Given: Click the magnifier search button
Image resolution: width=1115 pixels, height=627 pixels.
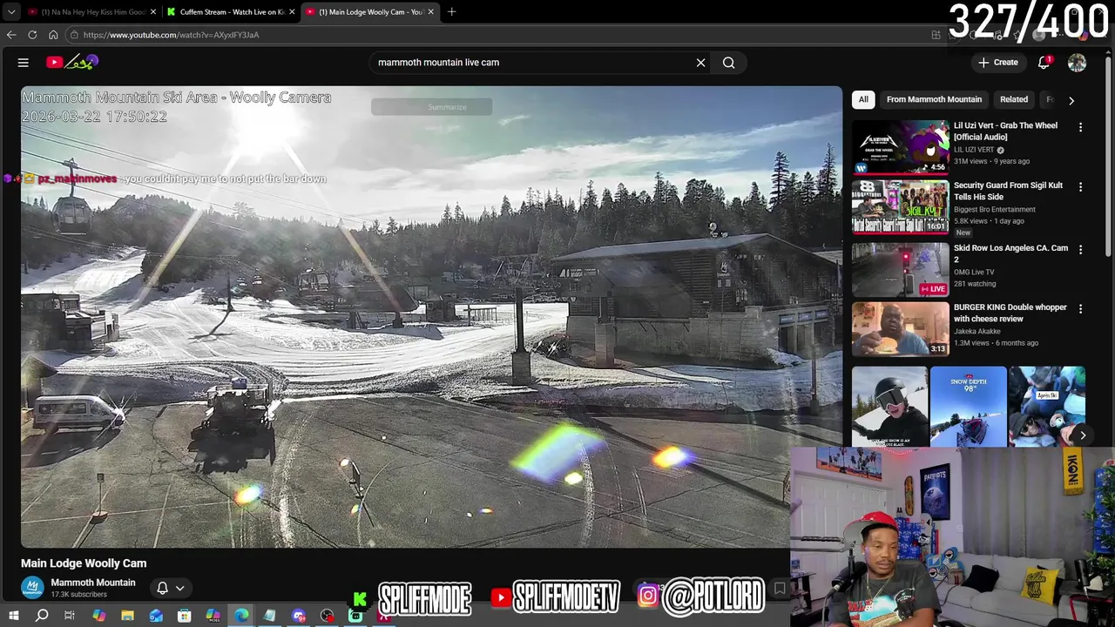Looking at the screenshot, I should click(x=729, y=63).
